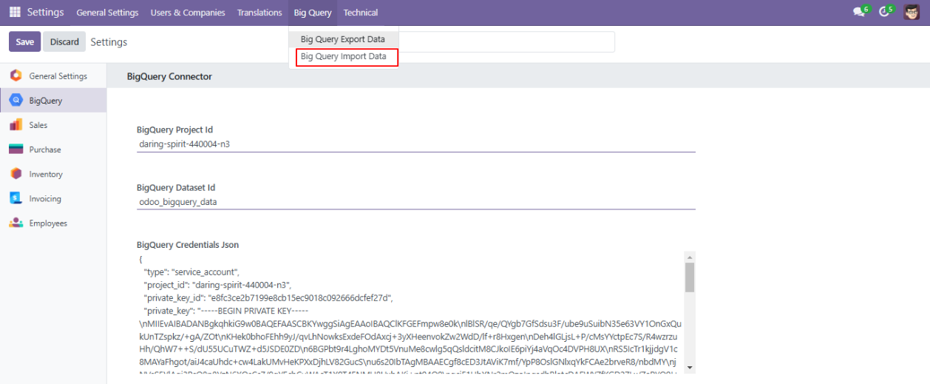Save the settings changes
930x384 pixels.
click(x=24, y=42)
